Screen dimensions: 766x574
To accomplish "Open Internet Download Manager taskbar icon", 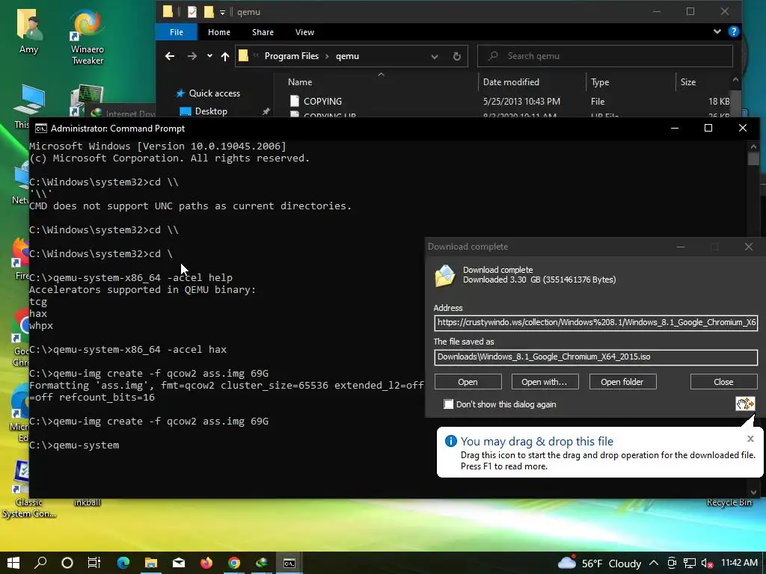I will click(x=262, y=563).
